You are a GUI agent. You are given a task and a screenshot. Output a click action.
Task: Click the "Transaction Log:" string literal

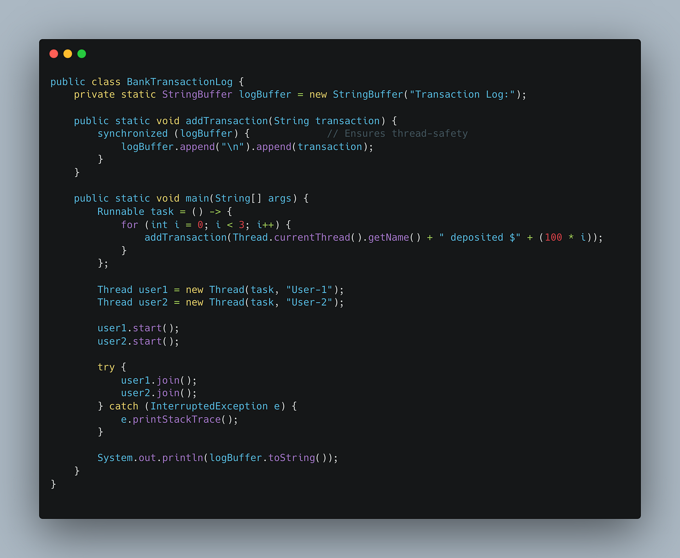pos(462,95)
